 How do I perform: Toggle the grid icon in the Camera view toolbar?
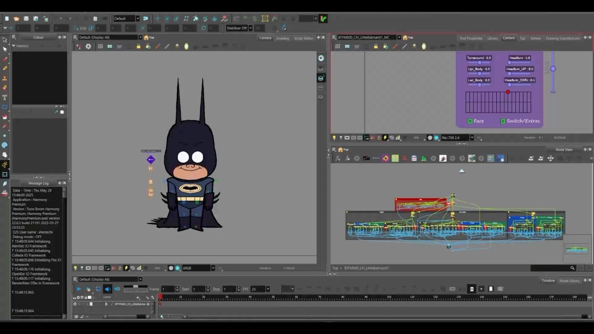[x=100, y=46]
